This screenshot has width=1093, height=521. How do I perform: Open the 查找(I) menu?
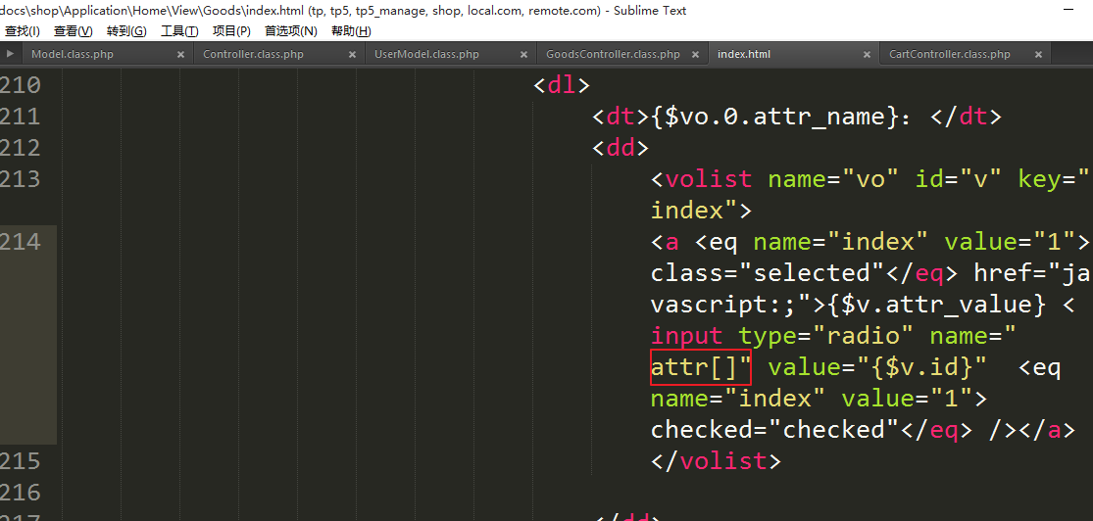click(22, 31)
